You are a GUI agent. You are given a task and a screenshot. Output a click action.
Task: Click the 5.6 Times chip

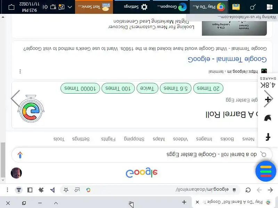(x=175, y=88)
